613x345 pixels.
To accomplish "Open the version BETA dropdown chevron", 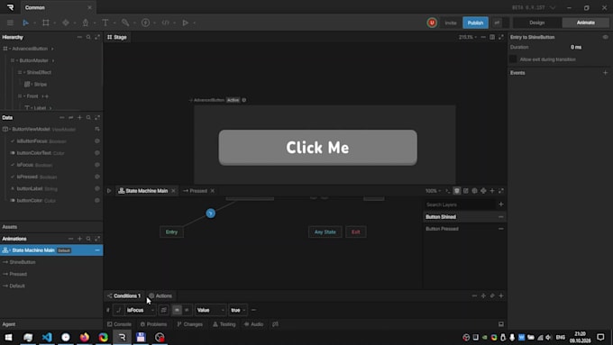I will (x=553, y=7).
